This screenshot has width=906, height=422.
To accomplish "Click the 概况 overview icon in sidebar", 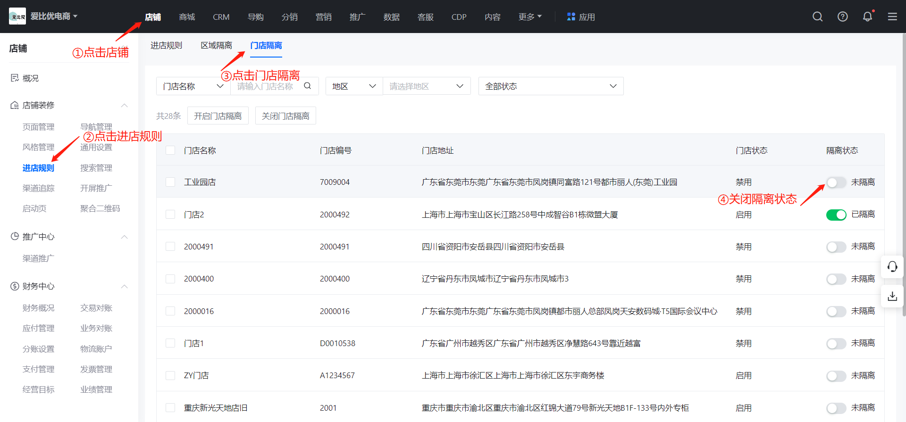I will [15, 78].
